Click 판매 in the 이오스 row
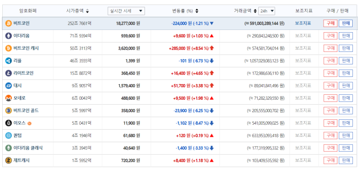 (345, 123)
